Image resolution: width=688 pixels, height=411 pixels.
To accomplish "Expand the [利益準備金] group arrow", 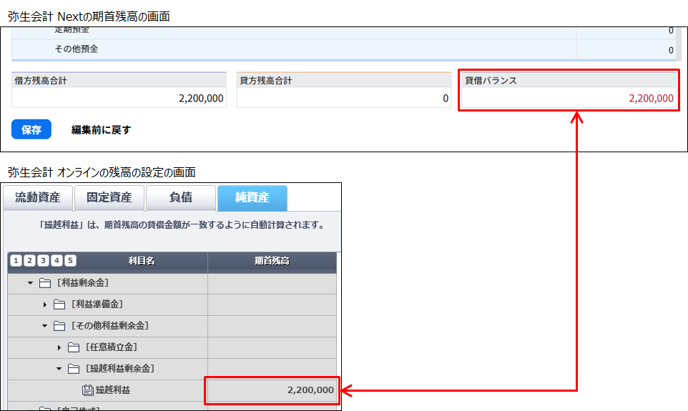I will [x=45, y=304].
